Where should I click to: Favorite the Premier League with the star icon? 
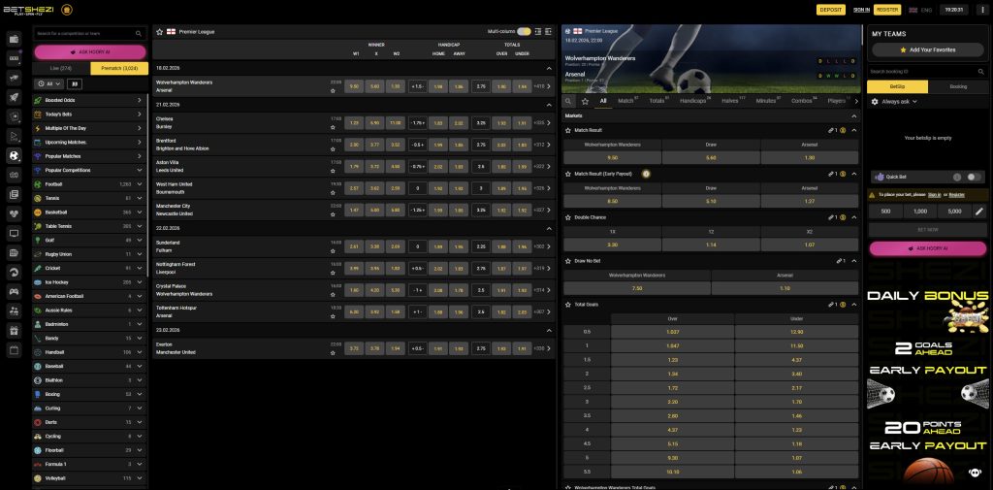[160, 32]
